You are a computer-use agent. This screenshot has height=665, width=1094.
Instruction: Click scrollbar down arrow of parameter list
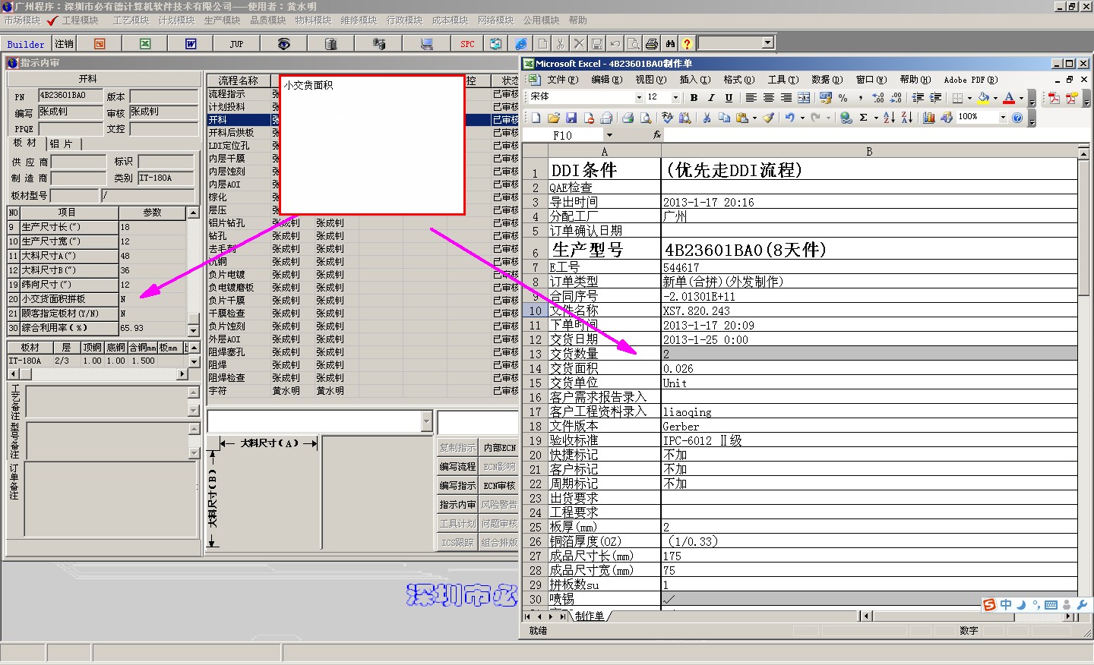(x=193, y=330)
